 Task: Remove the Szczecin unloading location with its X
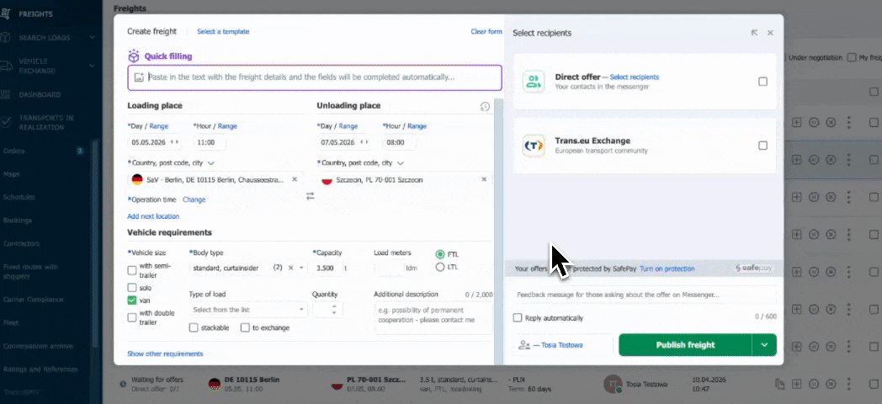click(x=484, y=179)
